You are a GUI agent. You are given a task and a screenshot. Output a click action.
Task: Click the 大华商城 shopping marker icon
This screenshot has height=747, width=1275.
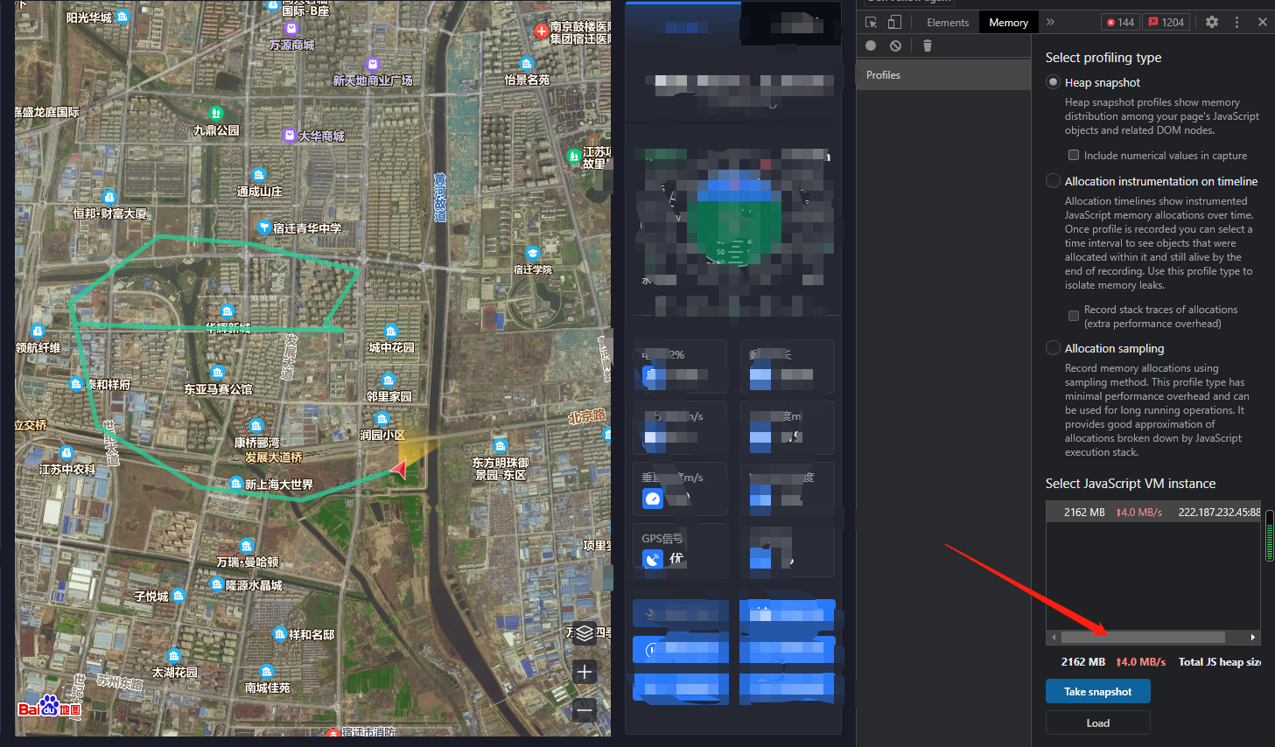[x=290, y=135]
